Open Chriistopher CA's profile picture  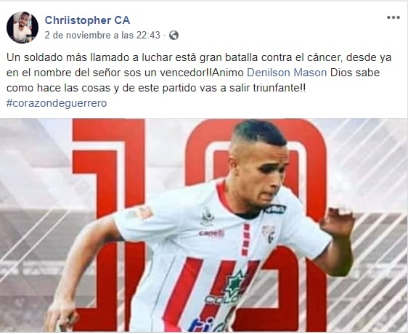[23, 28]
